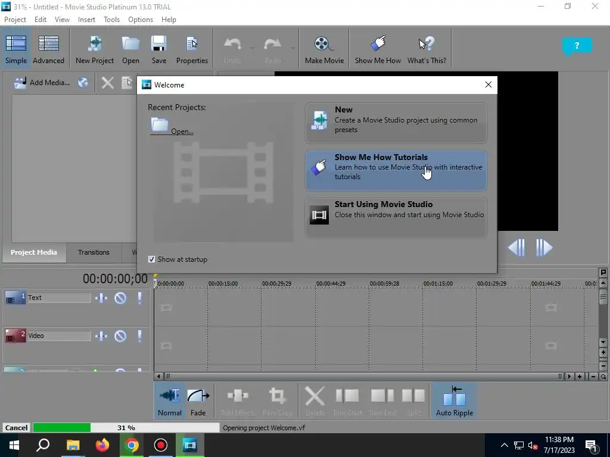
Task: Click the blue help speech bubble
Action: (x=577, y=46)
